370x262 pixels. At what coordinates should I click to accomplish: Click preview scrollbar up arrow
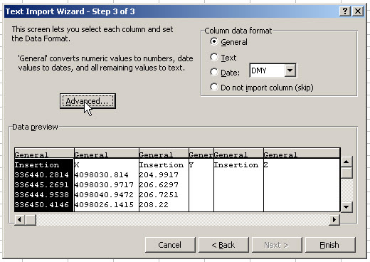point(347,162)
